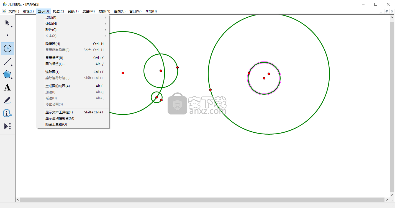This screenshot has width=395, height=208.
Task: Click horizontal scrollbar left arrow
Action: (x=18, y=199)
